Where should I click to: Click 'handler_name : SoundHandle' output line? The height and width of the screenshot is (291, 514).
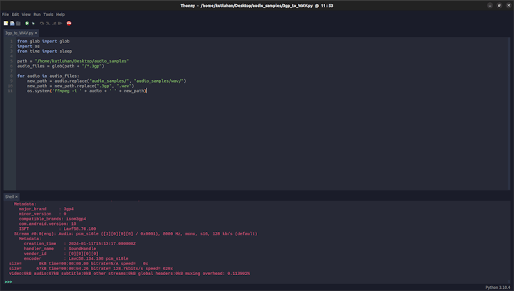60,249
